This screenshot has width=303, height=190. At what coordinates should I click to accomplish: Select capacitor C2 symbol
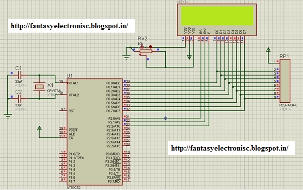[x=20, y=99]
